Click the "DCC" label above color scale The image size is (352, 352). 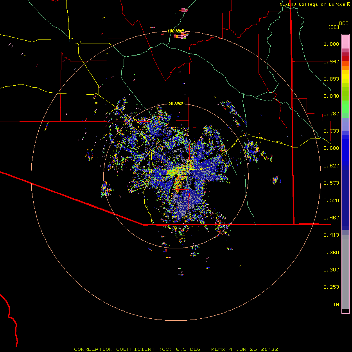pos(343,23)
